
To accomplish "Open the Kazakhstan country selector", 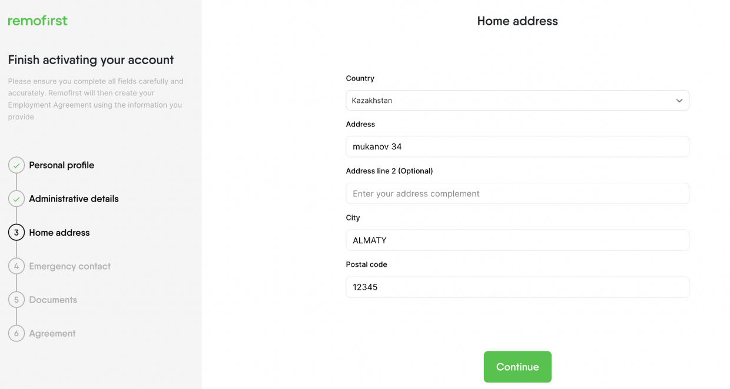I will pos(517,100).
